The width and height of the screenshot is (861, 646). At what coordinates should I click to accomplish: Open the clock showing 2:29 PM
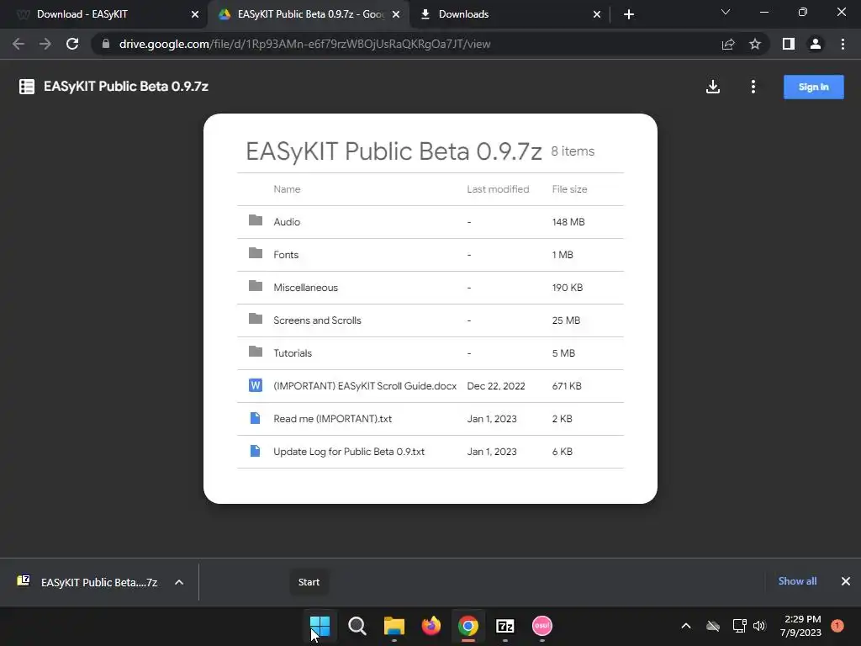click(800, 626)
